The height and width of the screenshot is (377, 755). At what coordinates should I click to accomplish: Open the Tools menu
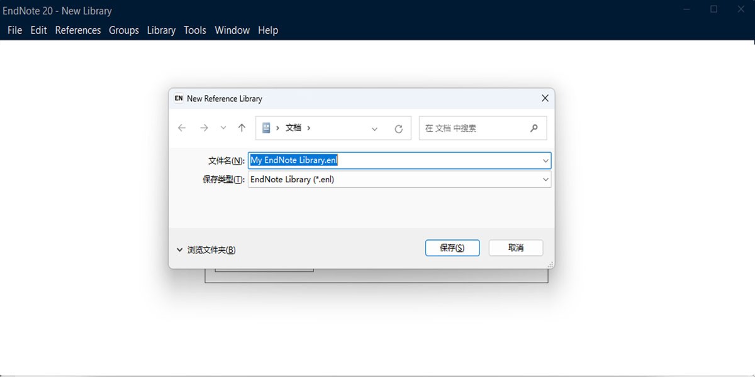pyautogui.click(x=195, y=30)
